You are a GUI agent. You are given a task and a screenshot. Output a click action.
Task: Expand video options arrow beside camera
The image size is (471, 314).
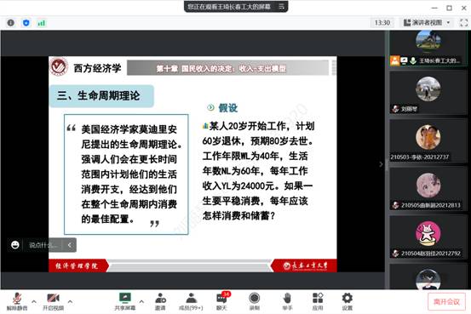point(70,301)
